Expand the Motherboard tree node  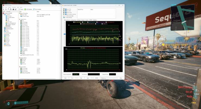point(4,27)
